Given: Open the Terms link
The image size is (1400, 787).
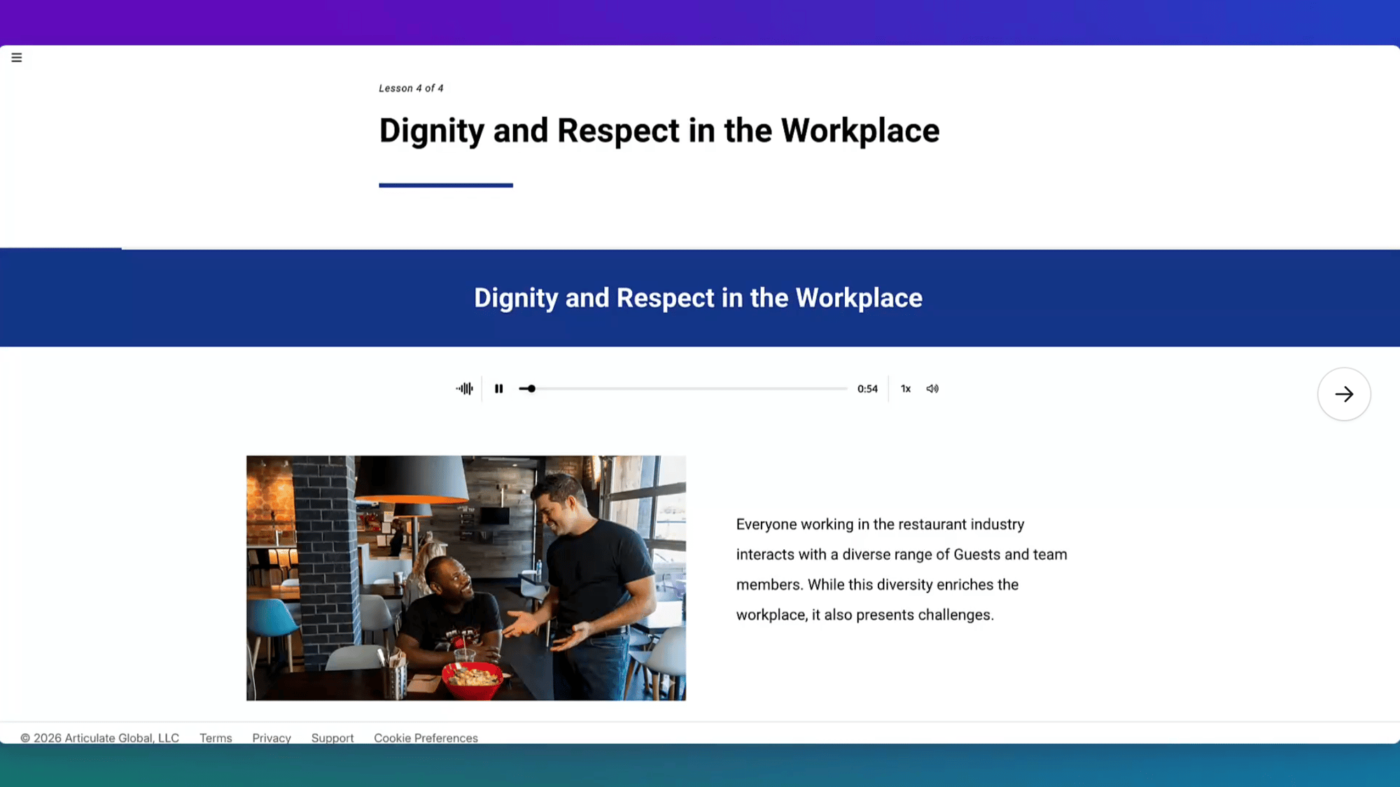Looking at the screenshot, I should [215, 738].
